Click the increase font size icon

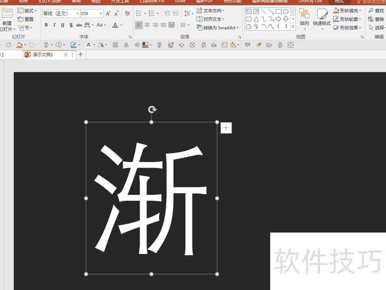pos(108,13)
